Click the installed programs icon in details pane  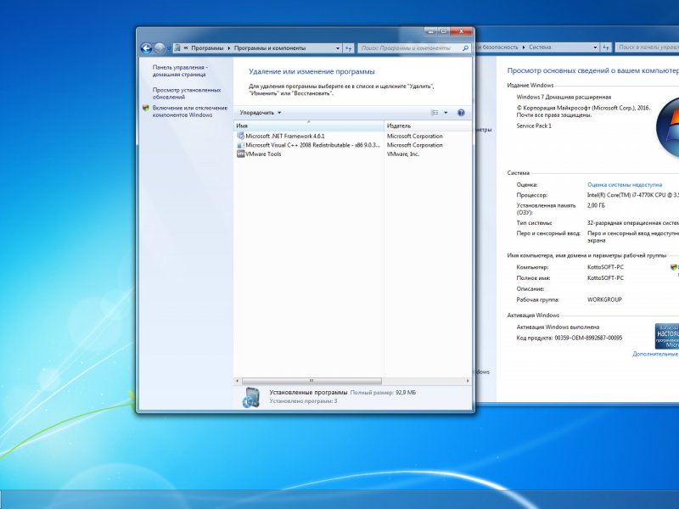[x=250, y=397]
